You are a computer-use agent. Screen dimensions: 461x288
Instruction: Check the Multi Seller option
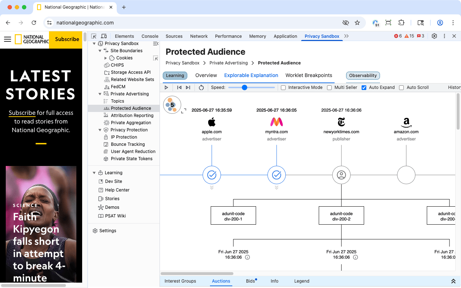pyautogui.click(x=330, y=87)
